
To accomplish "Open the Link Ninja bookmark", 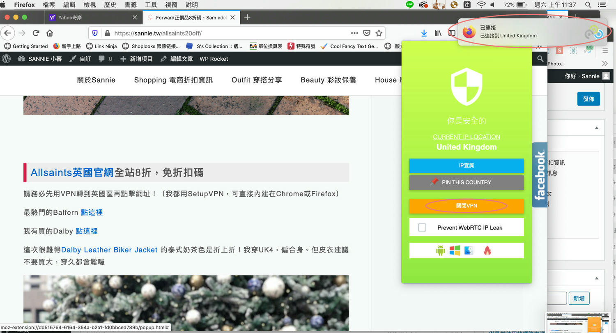I will pyautogui.click(x=101, y=46).
